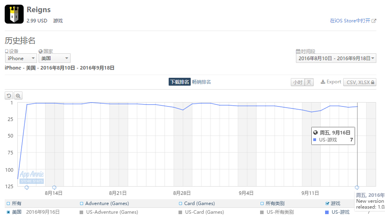Screen dimensions: 385x220
Task: Open the iPhone device dropdown
Action: pyautogui.click(x=21, y=58)
